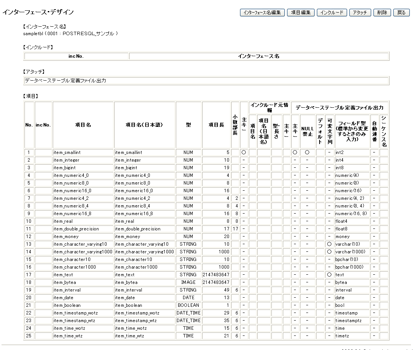The image size is (414, 350).
Task: Click the インターフェース名 header in the include table
Action: (259, 56)
